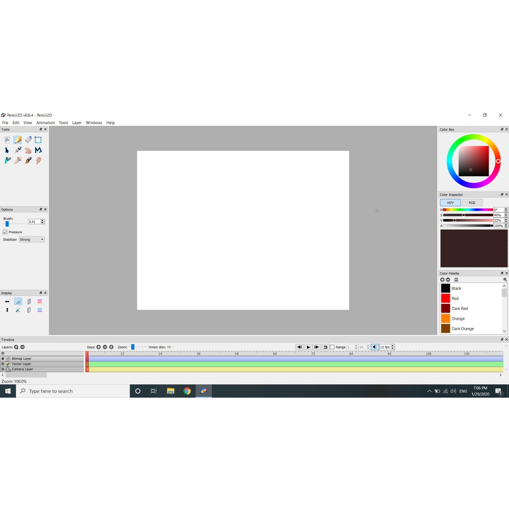The height and width of the screenshot is (509, 509).
Task: Select the Polyline tool
Action: pos(38,150)
